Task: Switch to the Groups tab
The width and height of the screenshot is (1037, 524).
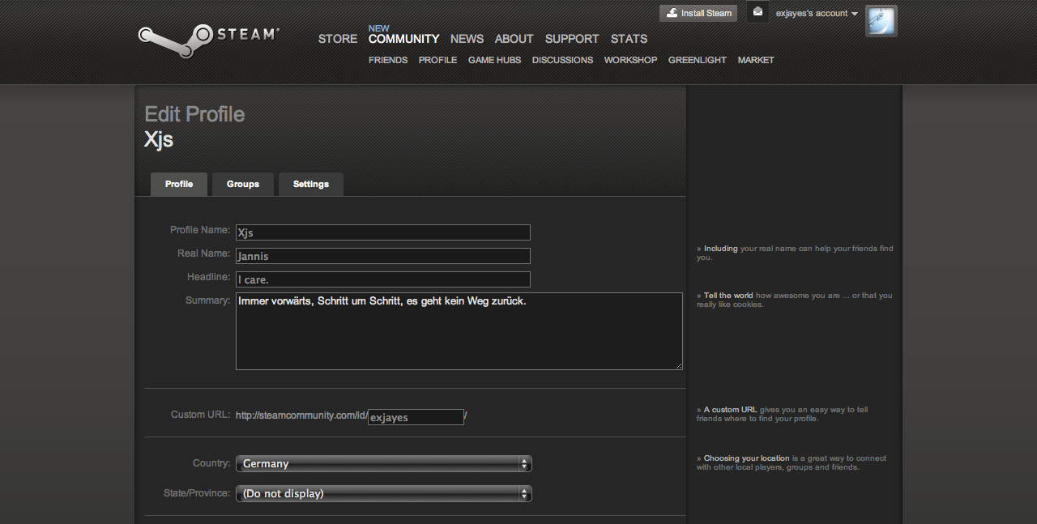Action: coord(243,184)
